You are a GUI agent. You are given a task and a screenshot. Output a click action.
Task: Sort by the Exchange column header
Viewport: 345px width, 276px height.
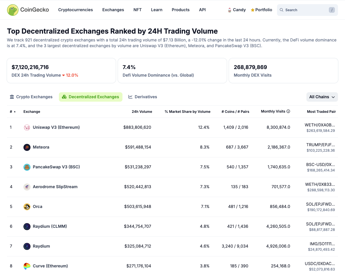click(x=32, y=112)
